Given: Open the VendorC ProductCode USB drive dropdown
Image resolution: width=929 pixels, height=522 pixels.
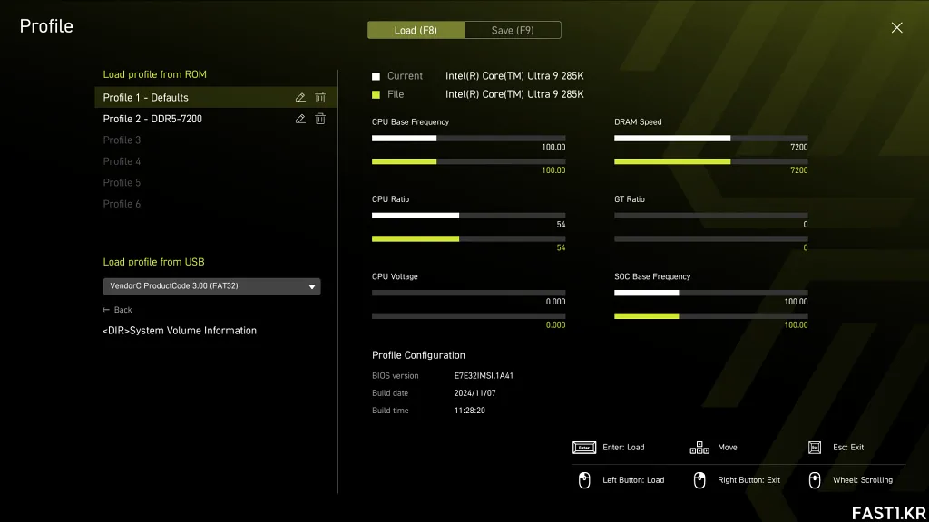Looking at the screenshot, I should pos(211,286).
